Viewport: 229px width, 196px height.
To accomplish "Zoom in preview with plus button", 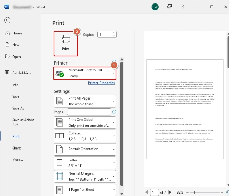I will (222, 193).
